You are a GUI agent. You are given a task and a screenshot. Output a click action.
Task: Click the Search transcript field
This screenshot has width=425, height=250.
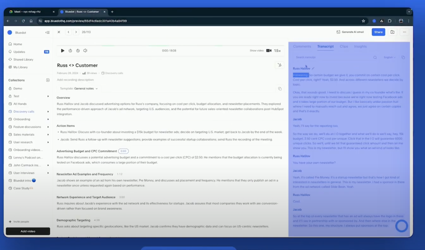tap(333, 57)
